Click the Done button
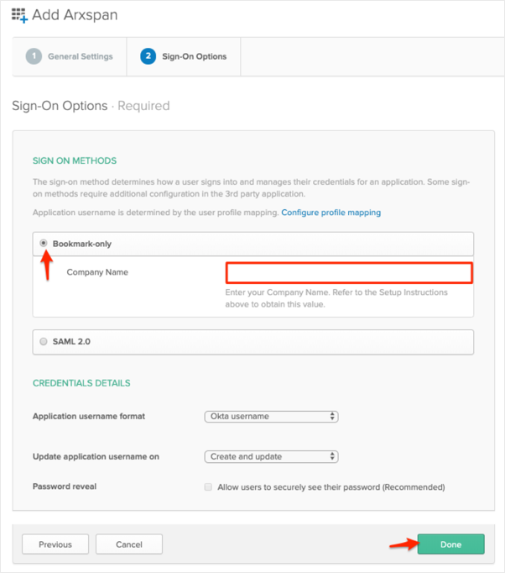The height and width of the screenshot is (573, 505). coord(450,544)
